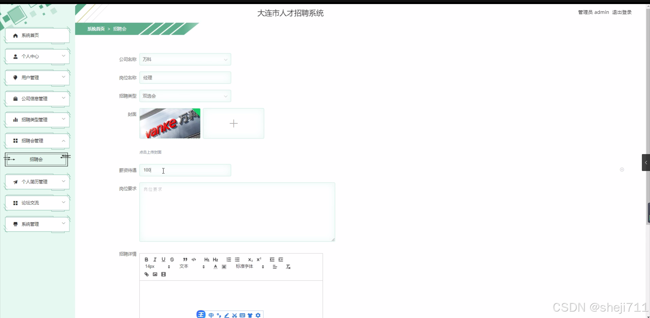
Task: Open the 公司名称 company dropdown
Action: tap(185, 59)
